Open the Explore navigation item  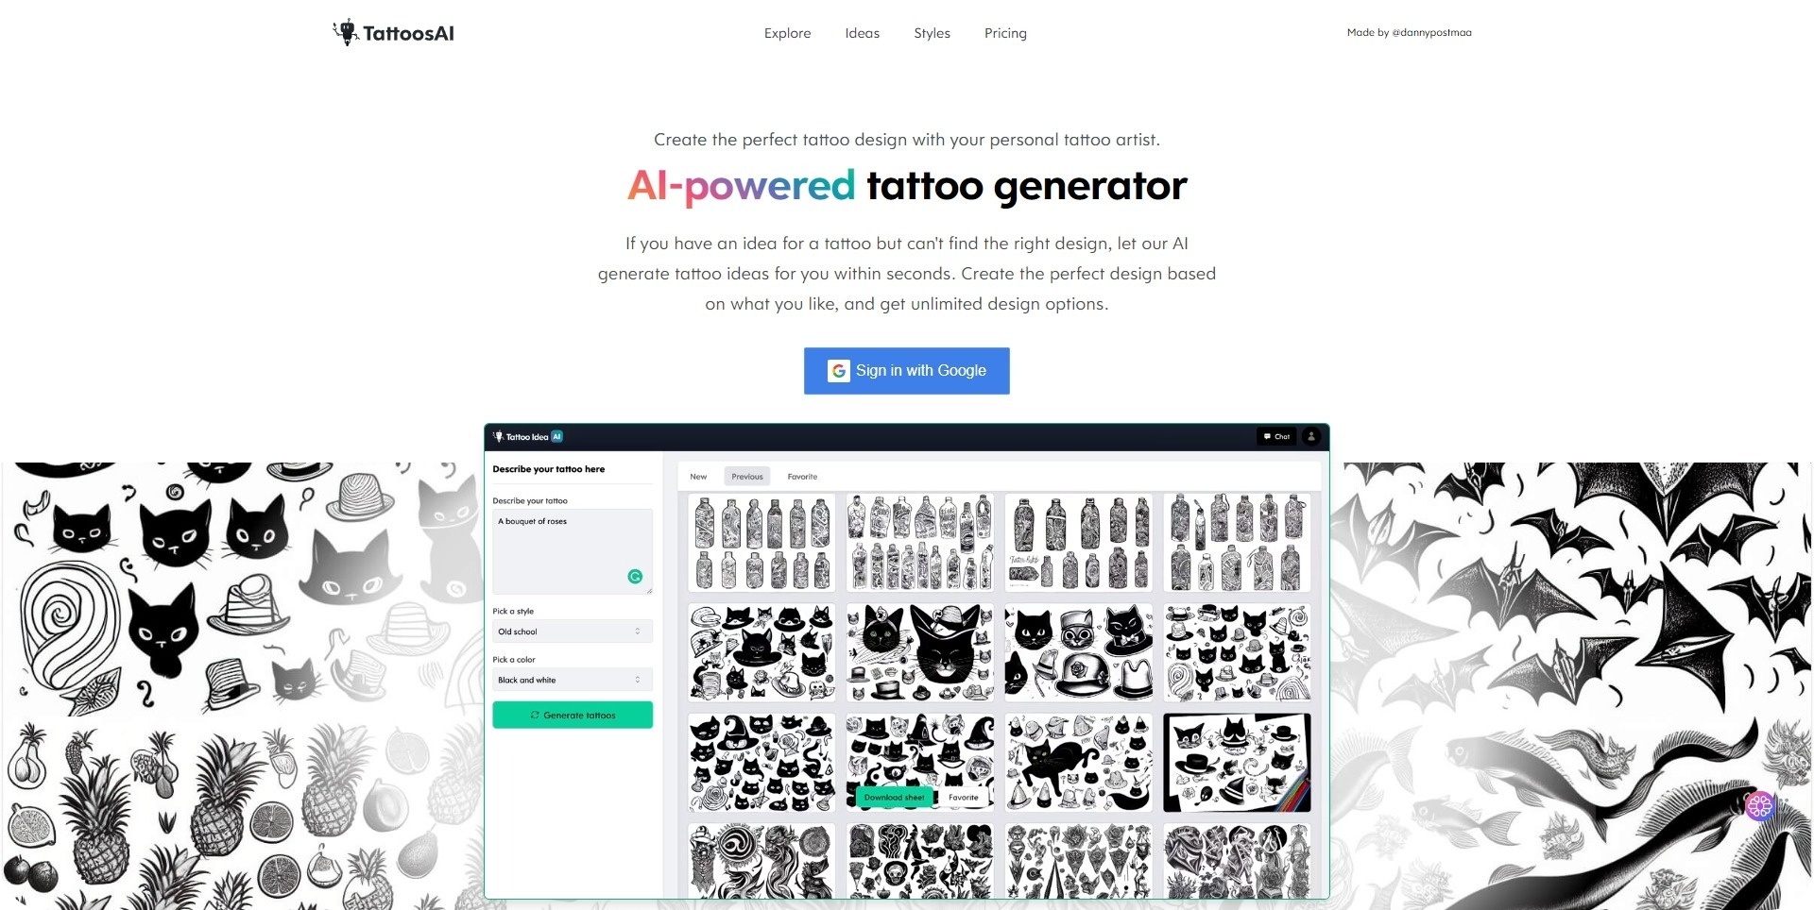[x=787, y=33]
